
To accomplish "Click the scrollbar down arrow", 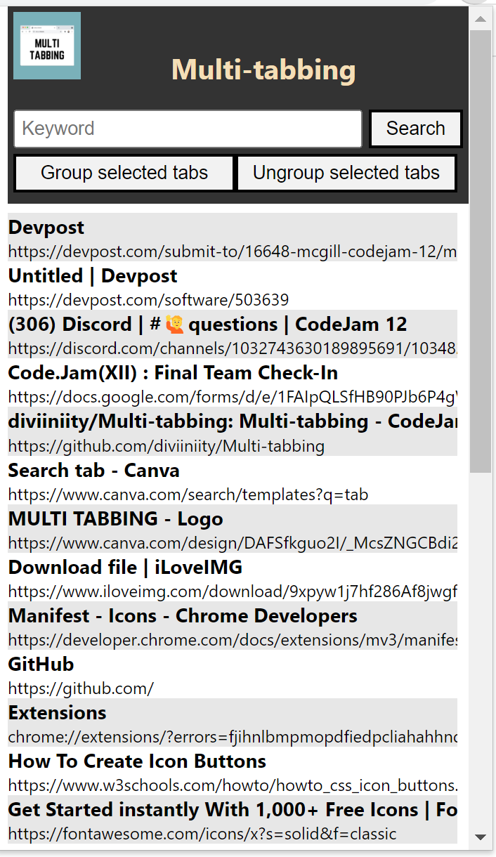I will point(481,837).
